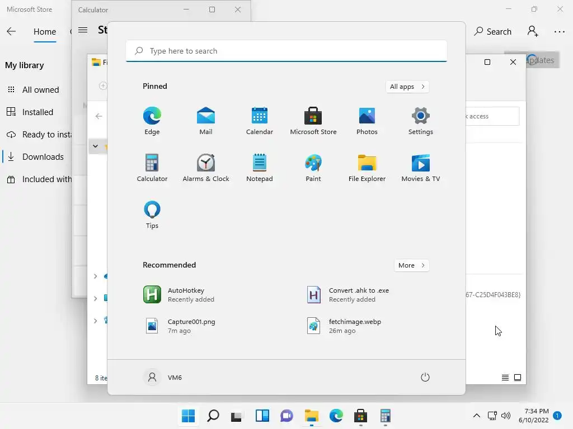
Task: Open Edge from pinned apps
Action: [x=152, y=121]
